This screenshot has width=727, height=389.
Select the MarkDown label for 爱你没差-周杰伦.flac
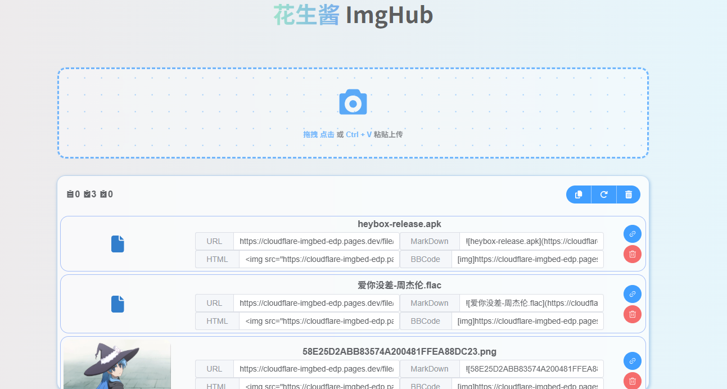click(429, 303)
